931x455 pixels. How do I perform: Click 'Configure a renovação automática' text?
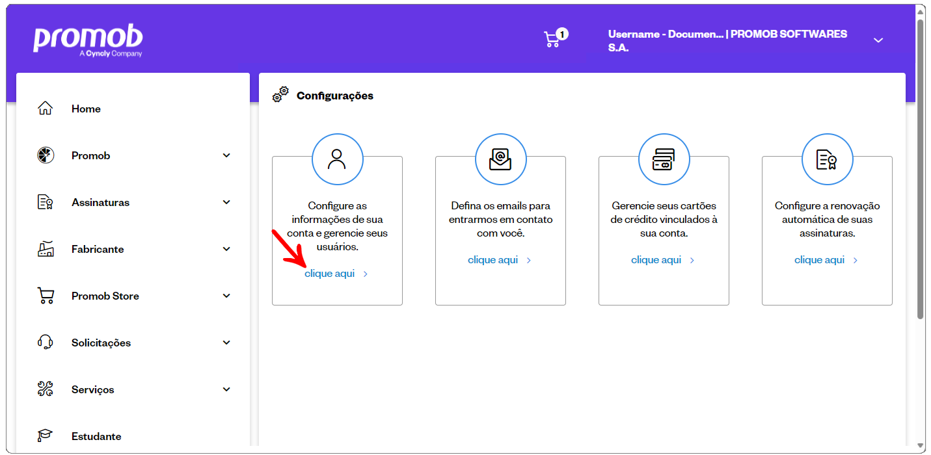click(x=827, y=220)
